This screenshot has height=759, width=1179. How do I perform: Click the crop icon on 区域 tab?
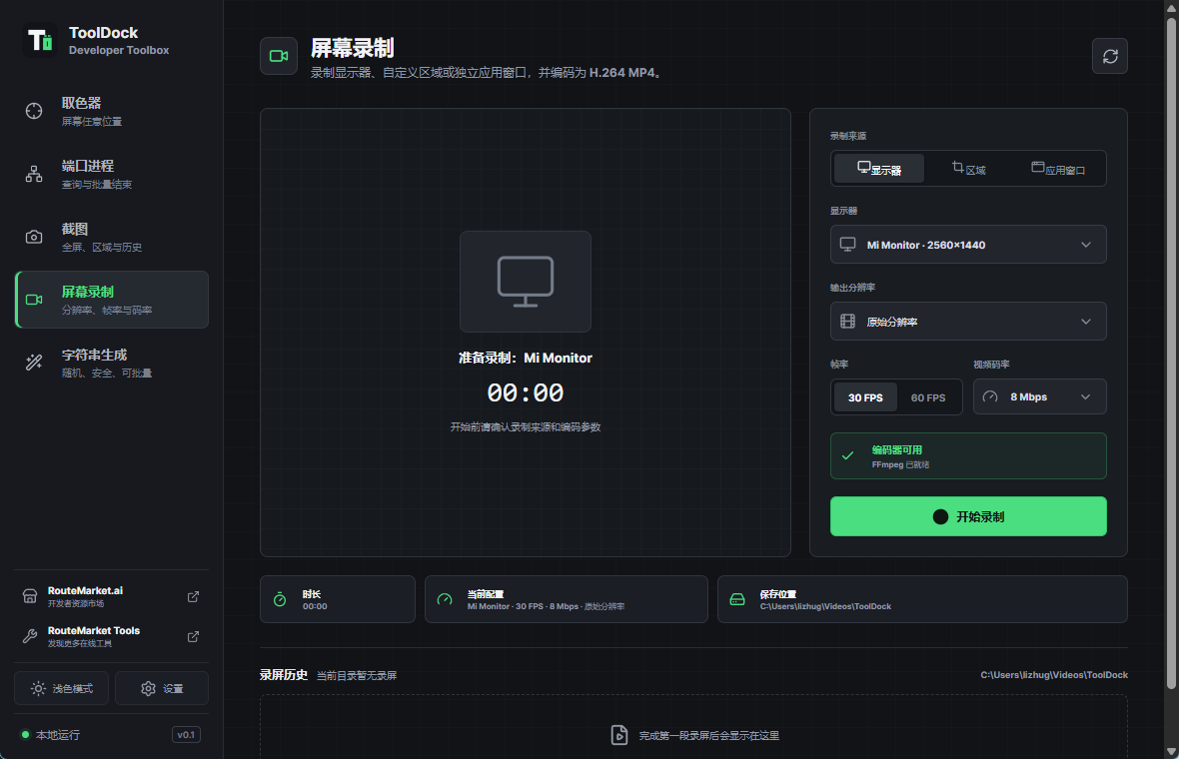point(958,167)
